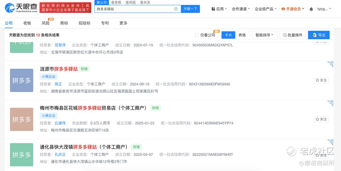Open operator 丘建伟 profile
Screen dimensions: 341x171
click(60, 123)
